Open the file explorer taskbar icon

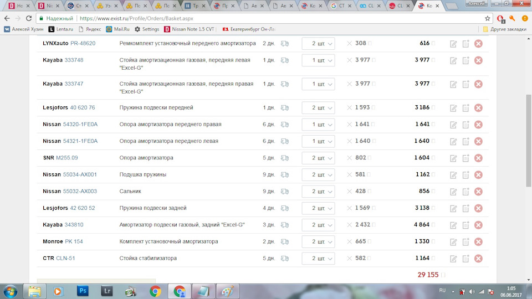pyautogui.click(x=34, y=291)
